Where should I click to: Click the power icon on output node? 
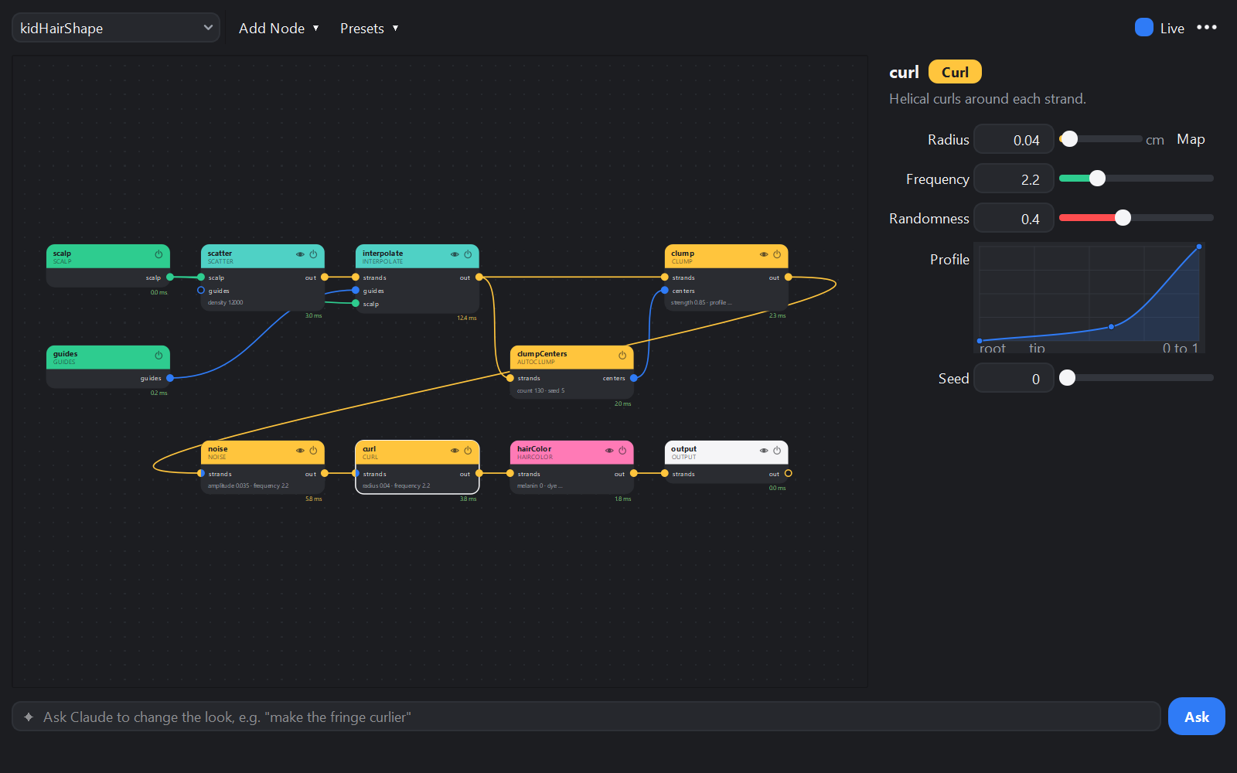click(x=777, y=451)
